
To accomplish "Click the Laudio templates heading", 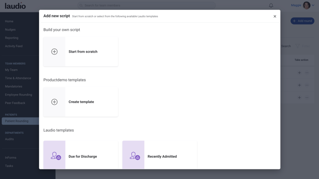I will 58,130.
